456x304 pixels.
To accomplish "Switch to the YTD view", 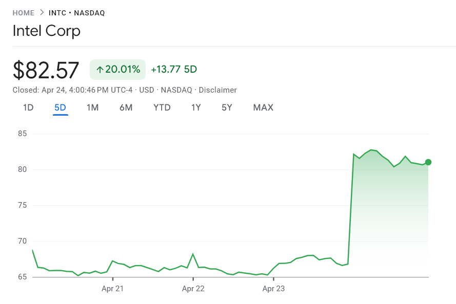I will coord(162,107).
